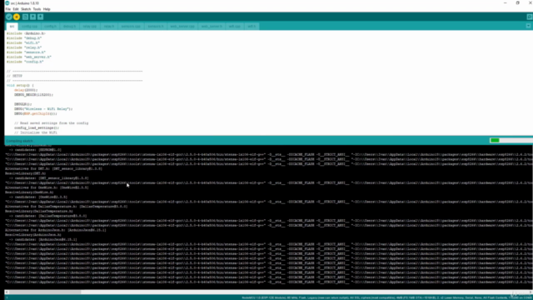The width and height of the screenshot is (533, 300).
Task: Save the sketch with Save icon
Action: (40, 17)
